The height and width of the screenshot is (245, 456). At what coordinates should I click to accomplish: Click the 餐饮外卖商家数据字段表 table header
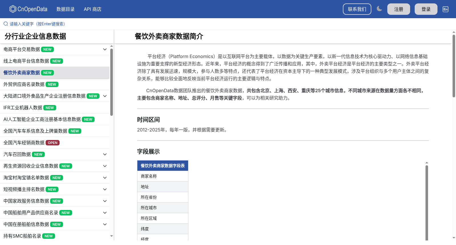click(x=163, y=166)
